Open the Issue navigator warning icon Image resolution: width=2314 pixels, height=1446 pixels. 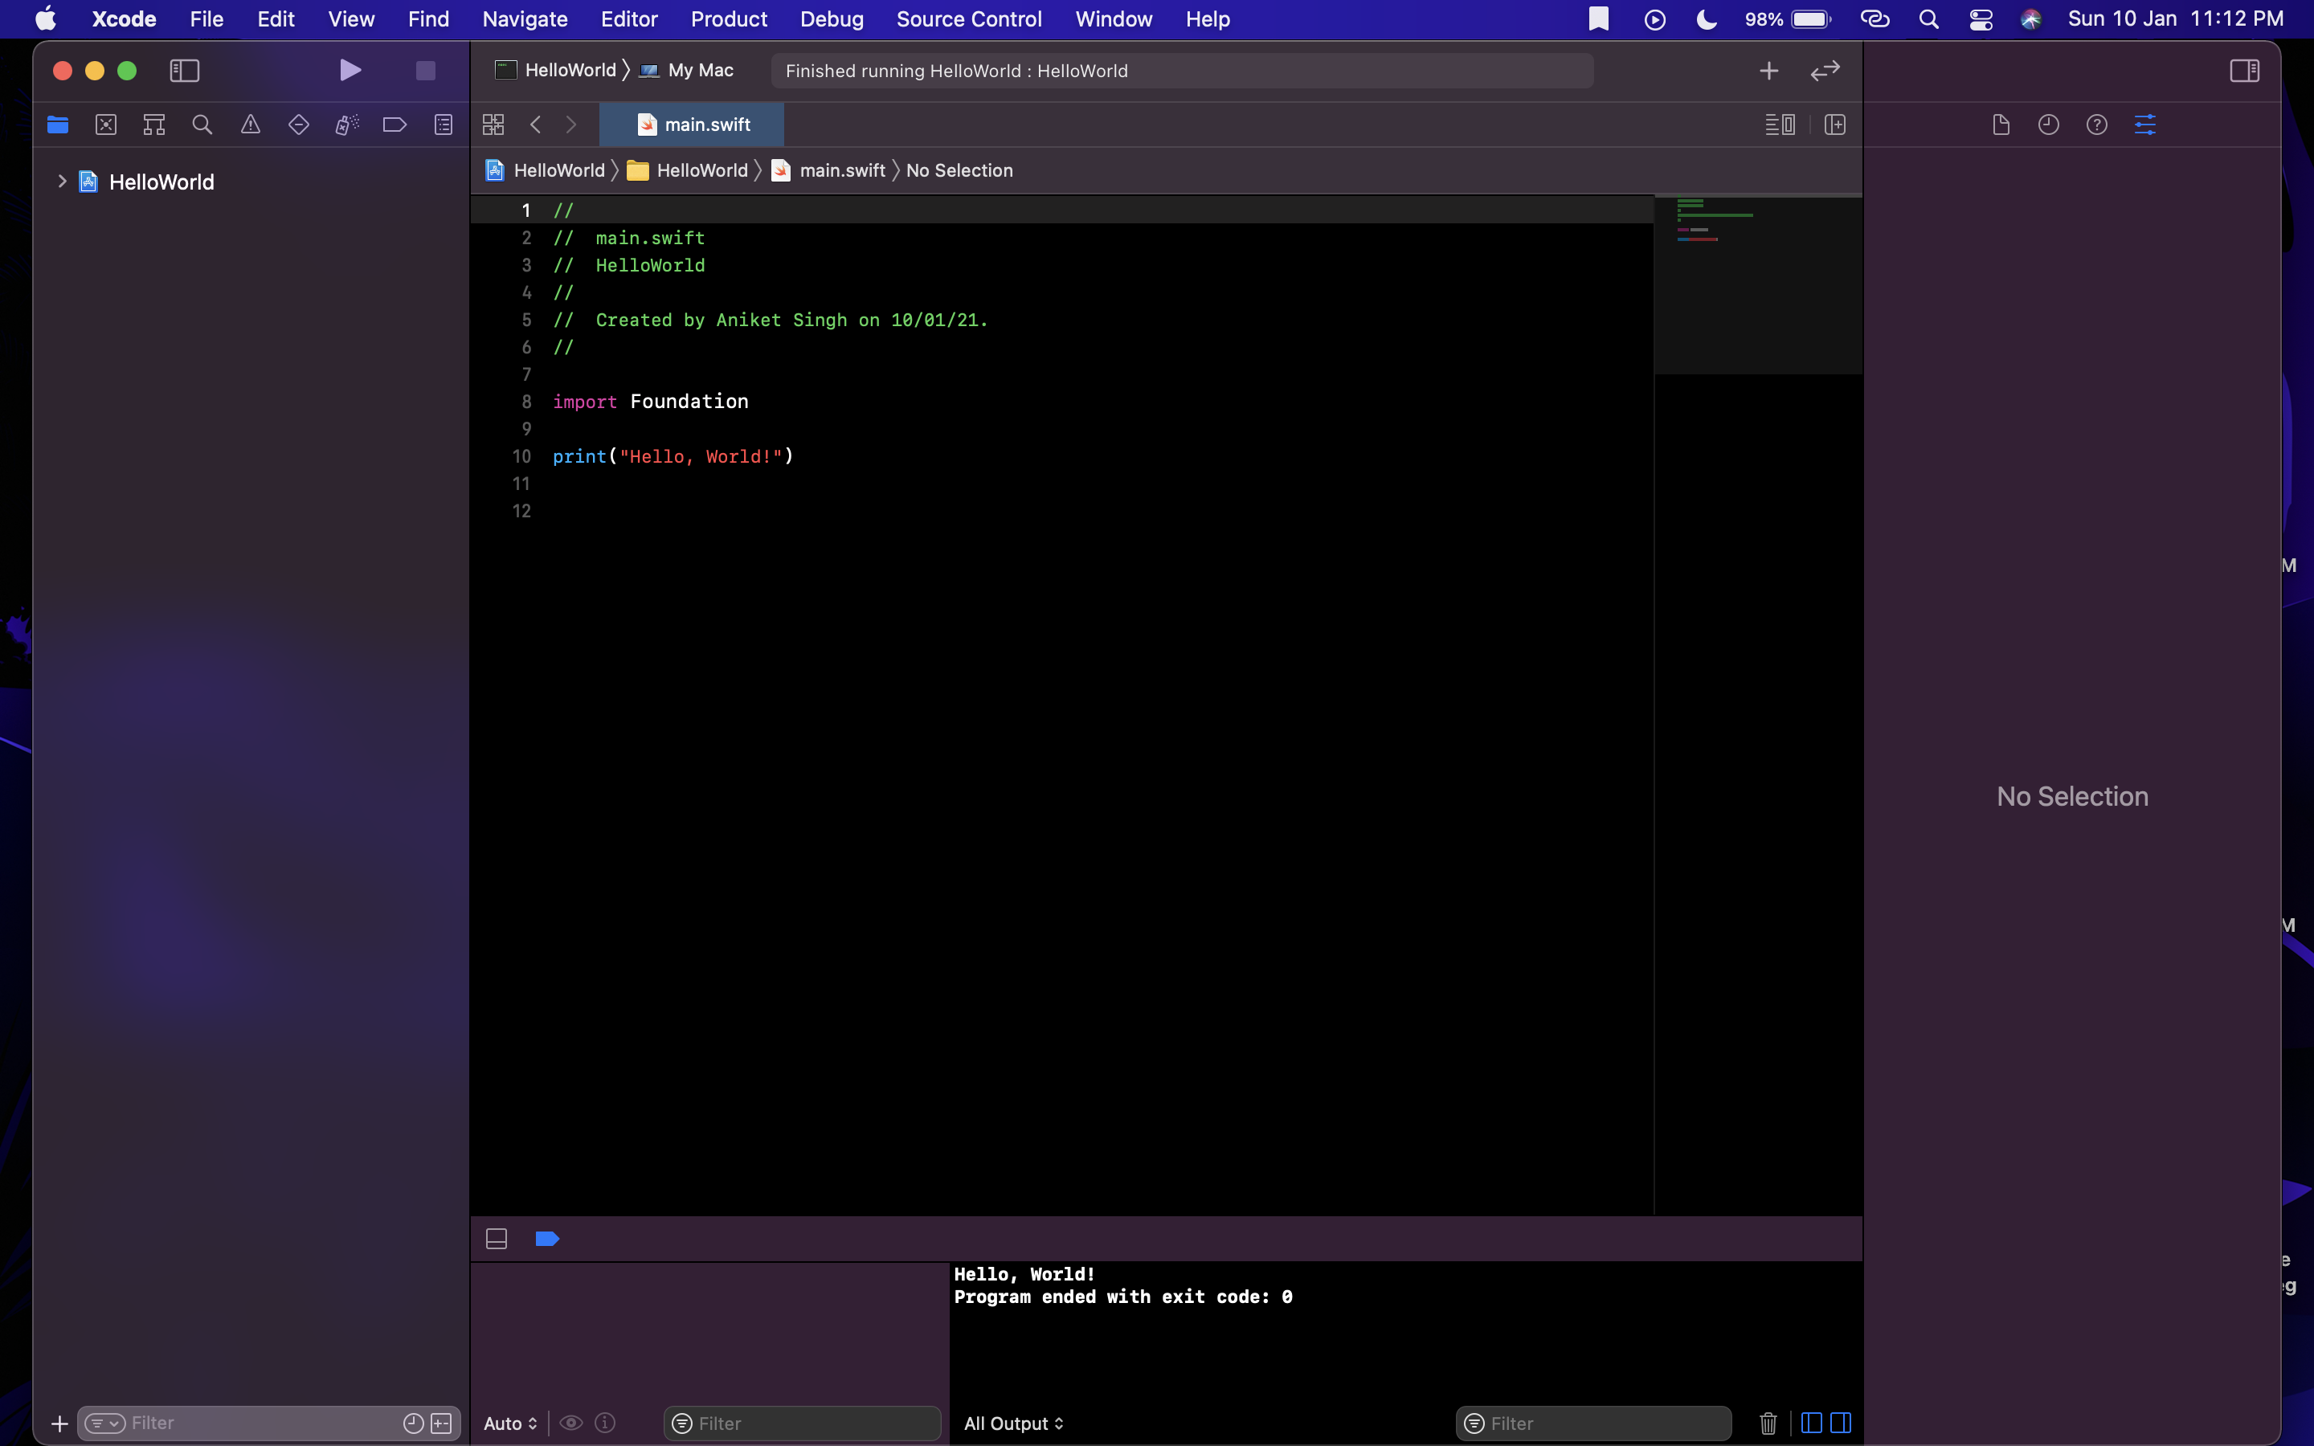coord(251,125)
